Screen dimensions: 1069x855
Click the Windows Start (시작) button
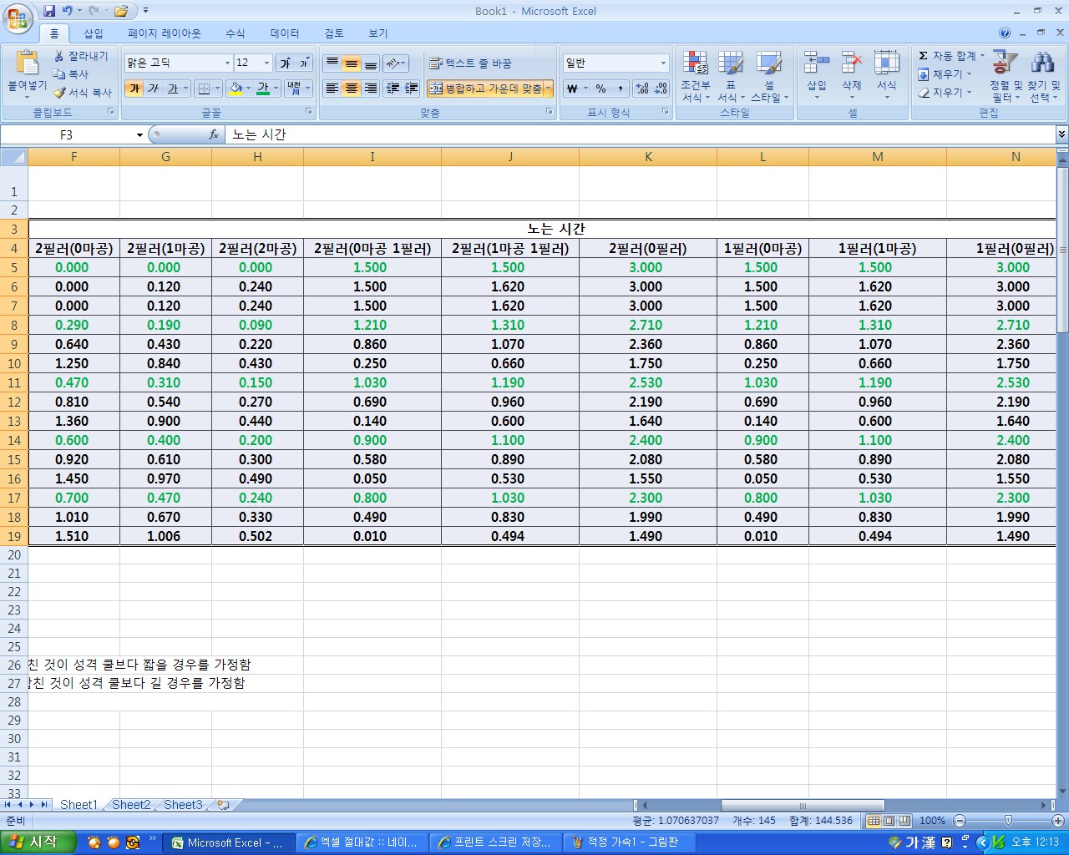[38, 842]
